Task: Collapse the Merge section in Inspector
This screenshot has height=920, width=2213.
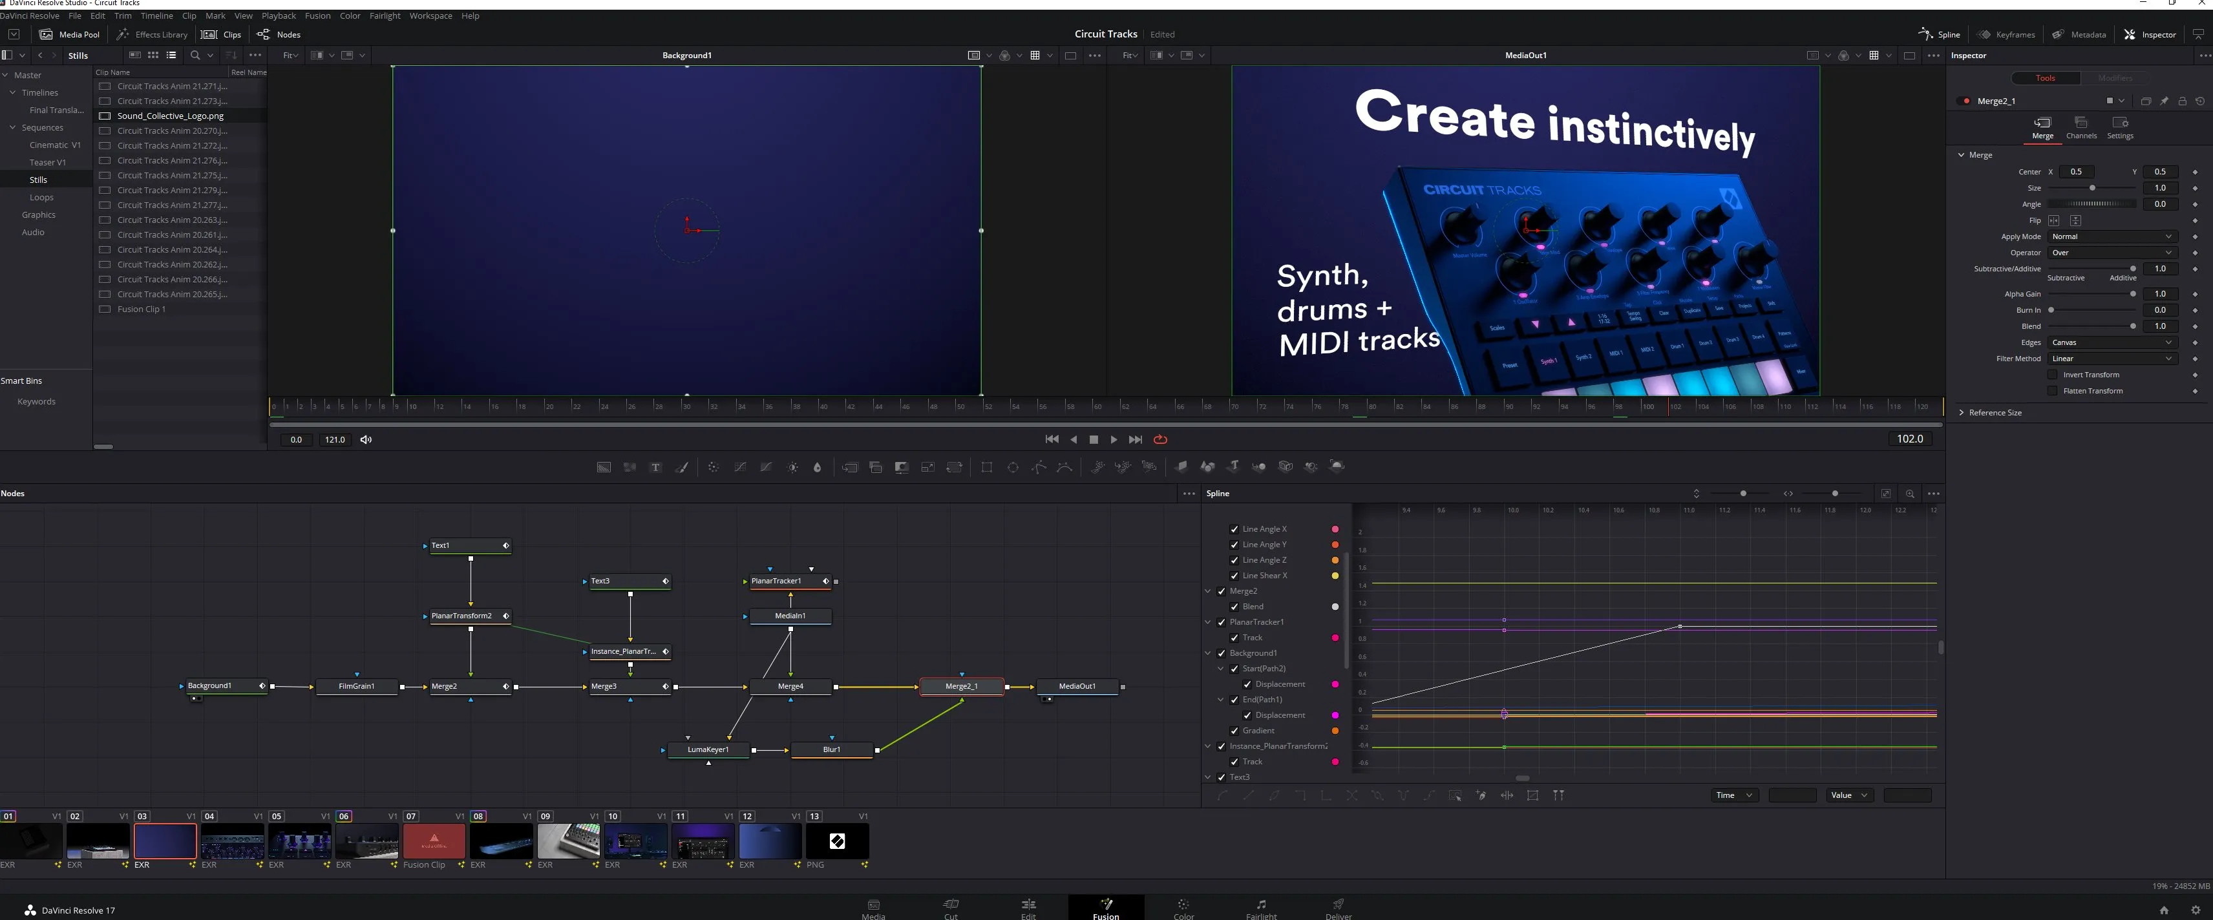Action: pos(1962,154)
